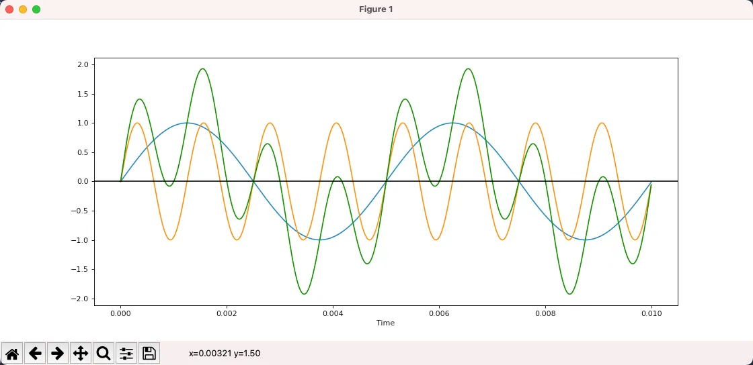
Task: Go forward to next view arrow
Action: pos(58,353)
